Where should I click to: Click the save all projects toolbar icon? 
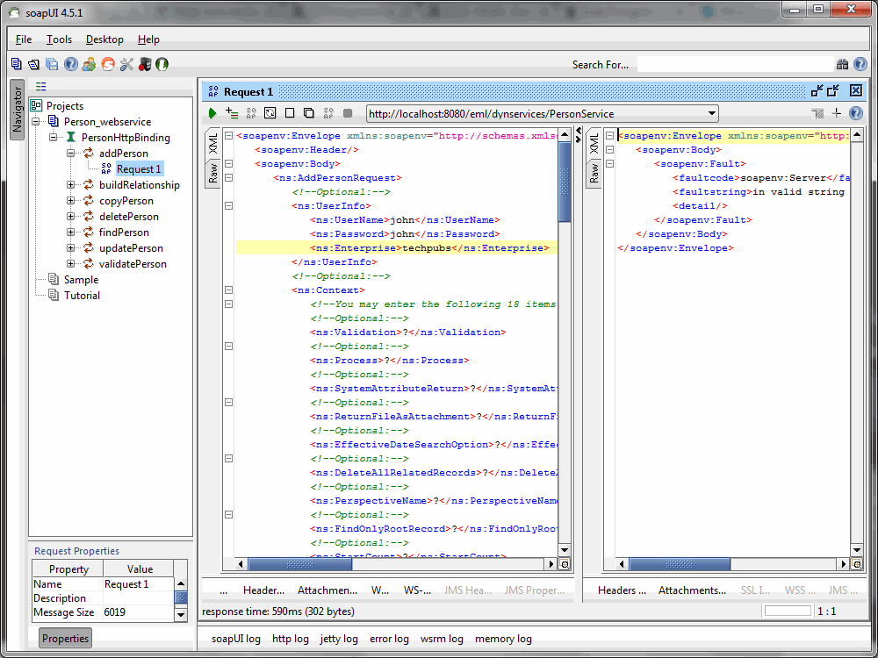click(x=52, y=64)
